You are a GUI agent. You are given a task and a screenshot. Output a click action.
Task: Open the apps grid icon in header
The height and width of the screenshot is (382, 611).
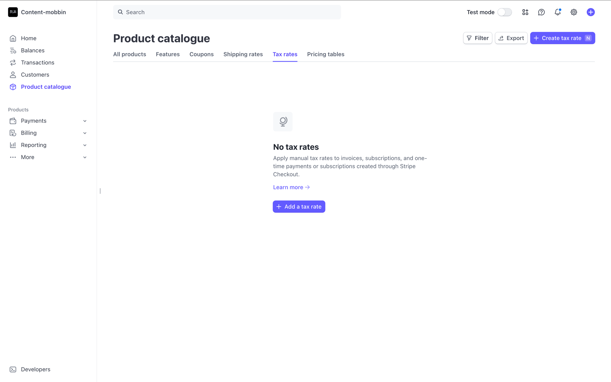[x=525, y=12]
